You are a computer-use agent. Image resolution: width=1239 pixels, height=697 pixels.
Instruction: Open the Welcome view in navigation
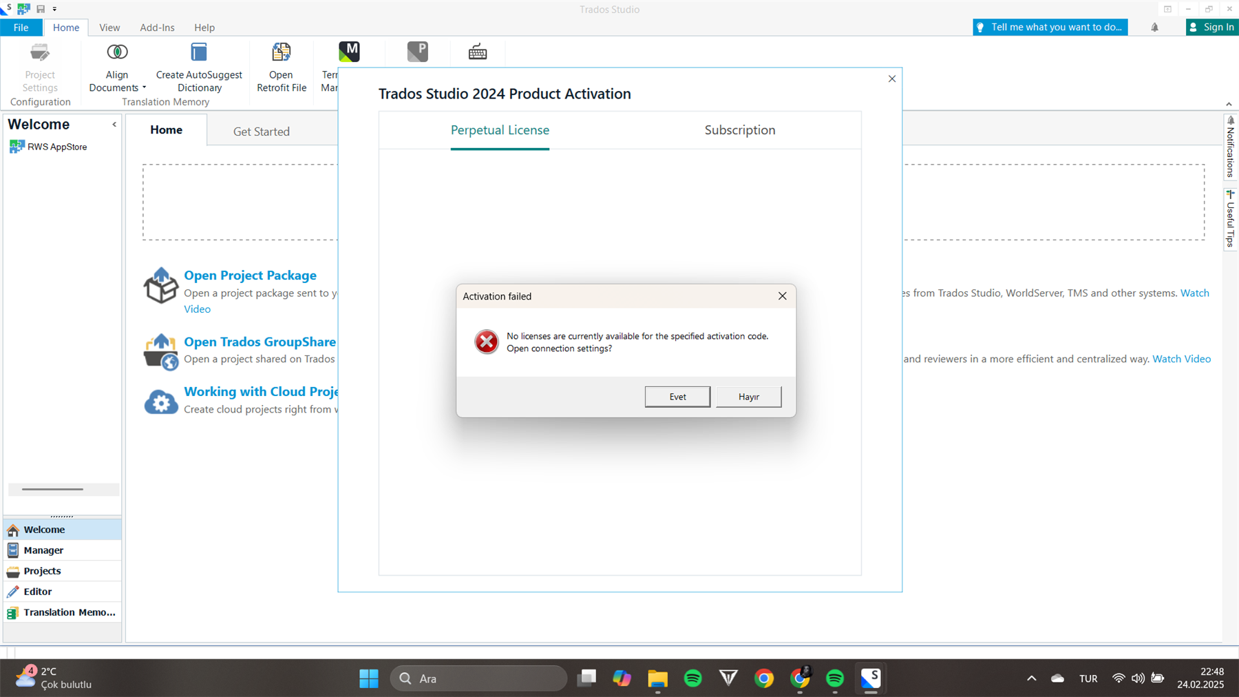(x=63, y=530)
